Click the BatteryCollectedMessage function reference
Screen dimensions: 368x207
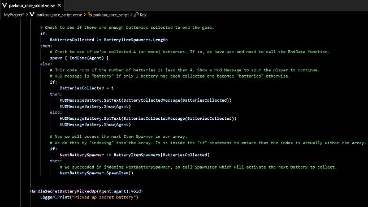[x=151, y=100]
